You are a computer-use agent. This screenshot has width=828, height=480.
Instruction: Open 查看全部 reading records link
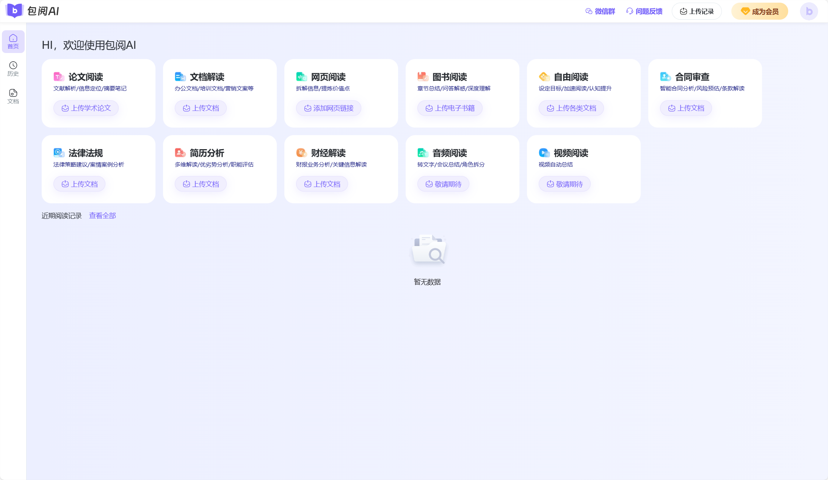click(x=102, y=216)
